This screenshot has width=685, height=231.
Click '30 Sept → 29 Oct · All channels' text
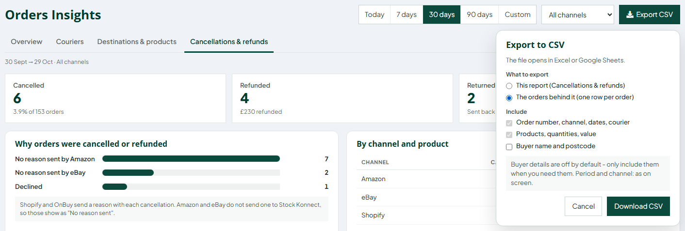(47, 62)
